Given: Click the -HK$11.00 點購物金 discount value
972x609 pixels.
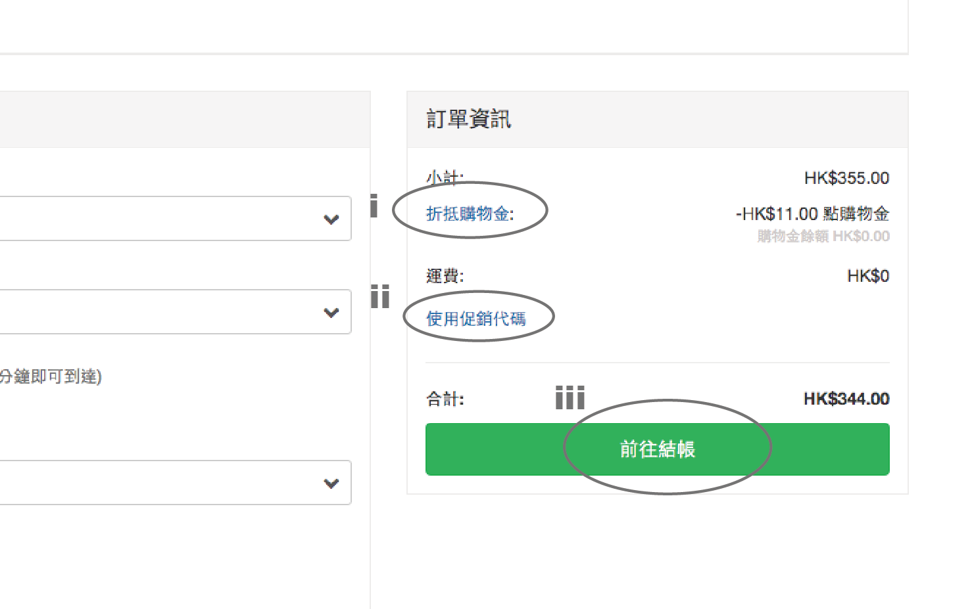Looking at the screenshot, I should 812,214.
